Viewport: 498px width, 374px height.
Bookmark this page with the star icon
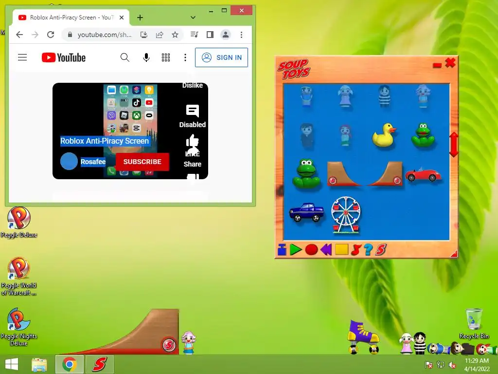click(x=175, y=35)
